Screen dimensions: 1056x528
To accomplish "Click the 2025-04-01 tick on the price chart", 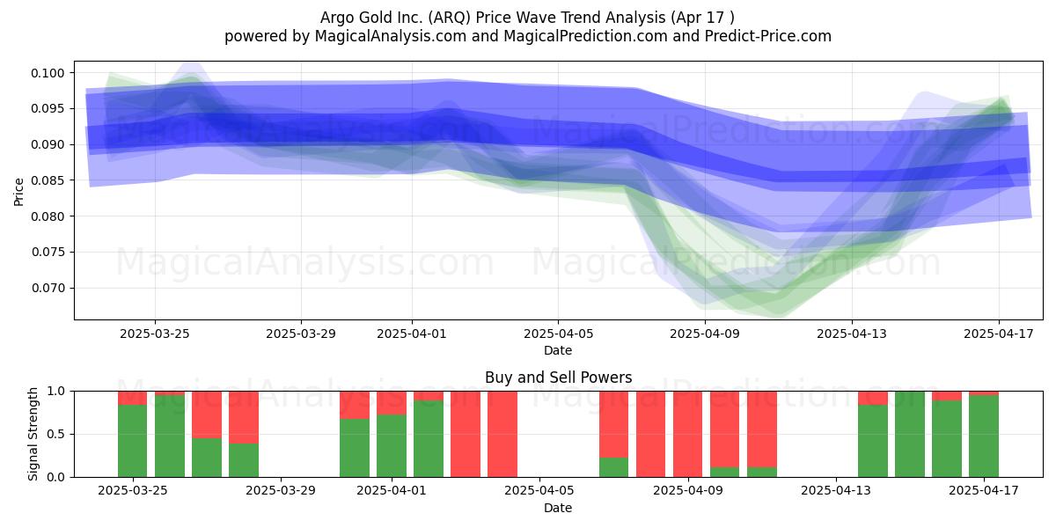I will click(x=411, y=334).
